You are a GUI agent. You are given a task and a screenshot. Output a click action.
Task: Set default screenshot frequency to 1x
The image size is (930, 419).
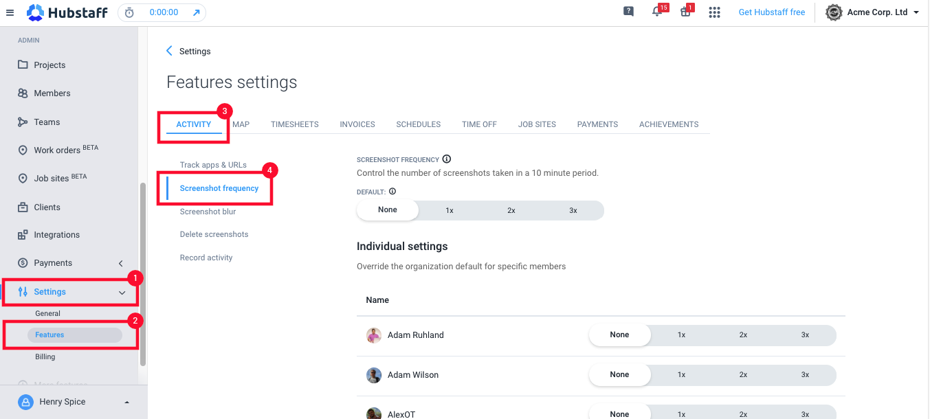pos(450,210)
